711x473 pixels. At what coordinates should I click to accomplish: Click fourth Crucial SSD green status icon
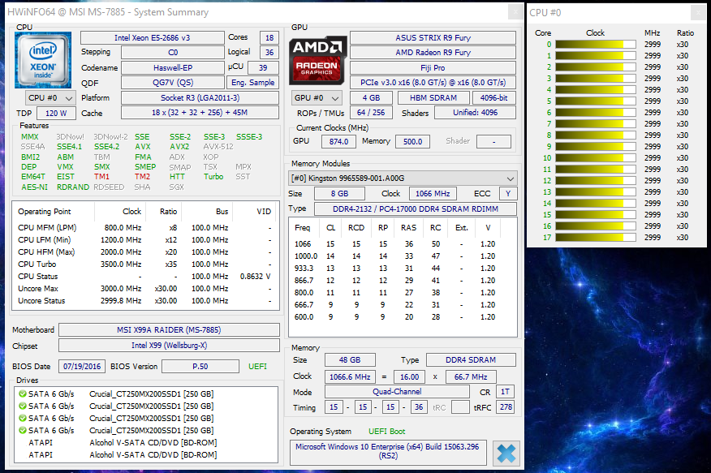point(22,431)
